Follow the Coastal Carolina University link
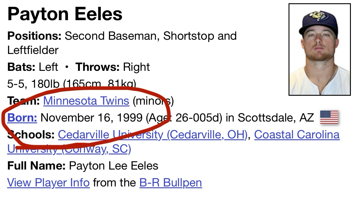This screenshot has width=358, height=198. point(297,135)
